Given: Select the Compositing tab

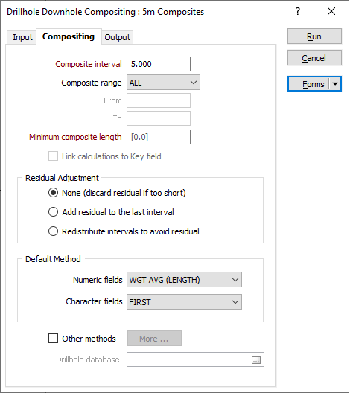Looking at the screenshot, I should (69, 36).
